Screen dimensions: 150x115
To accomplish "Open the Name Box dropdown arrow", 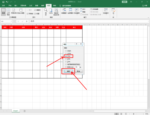I will [11, 21].
